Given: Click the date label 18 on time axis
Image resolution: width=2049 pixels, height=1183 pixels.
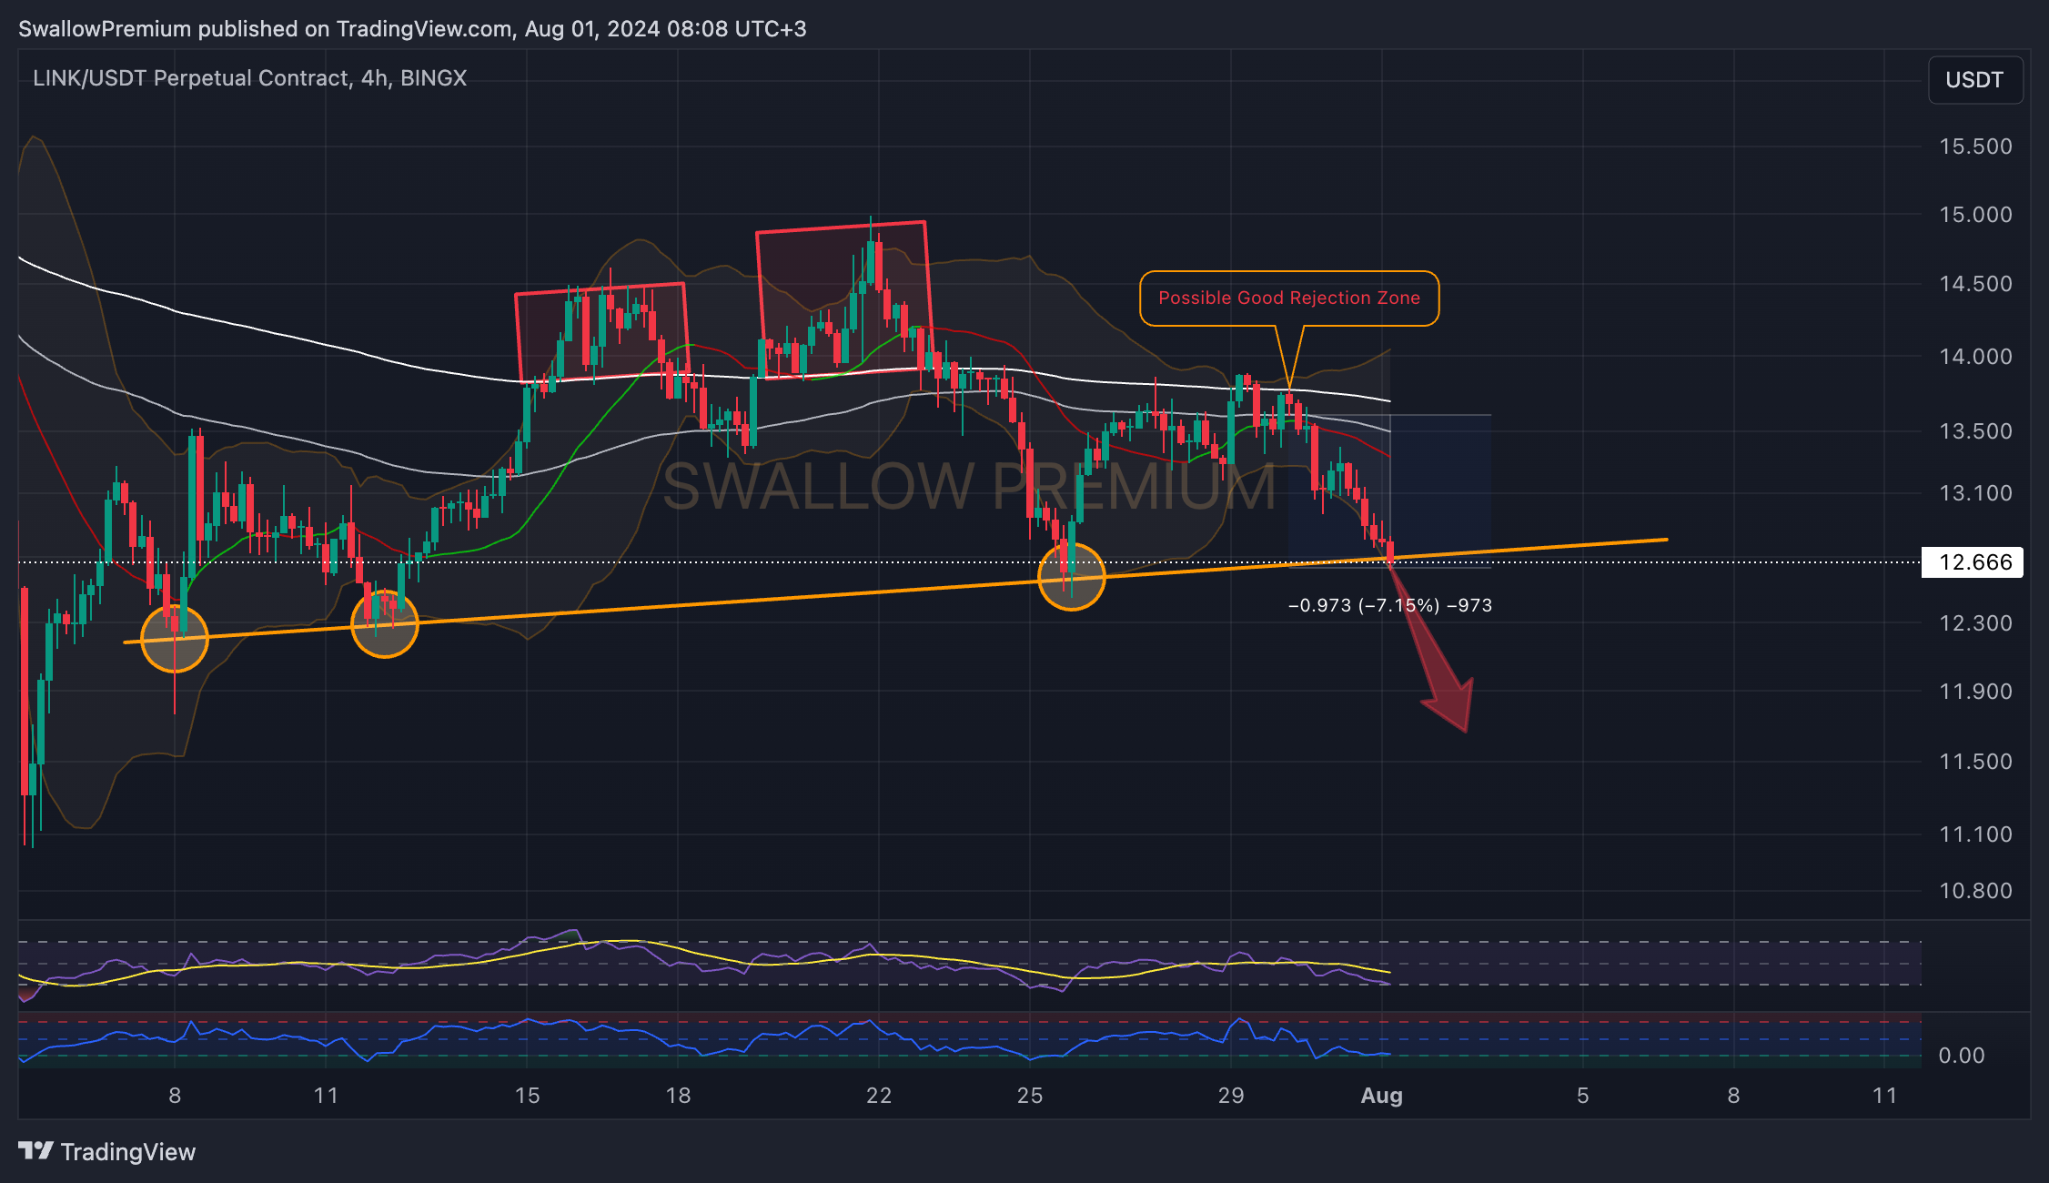Looking at the screenshot, I should (678, 1096).
